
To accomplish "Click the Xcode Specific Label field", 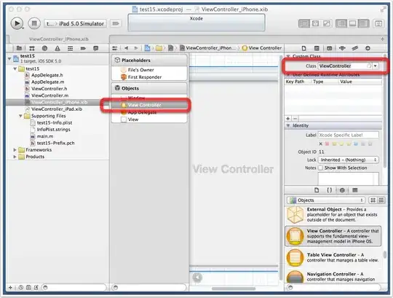I will pos(348,135).
